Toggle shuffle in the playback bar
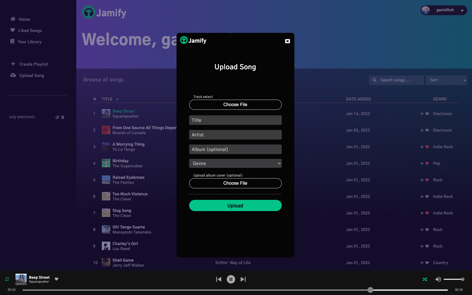 [425, 279]
